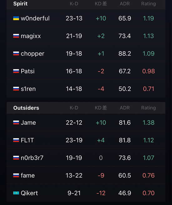The height and width of the screenshot is (205, 172).
Task: Open w0nderful player profile
Action: (x=35, y=18)
